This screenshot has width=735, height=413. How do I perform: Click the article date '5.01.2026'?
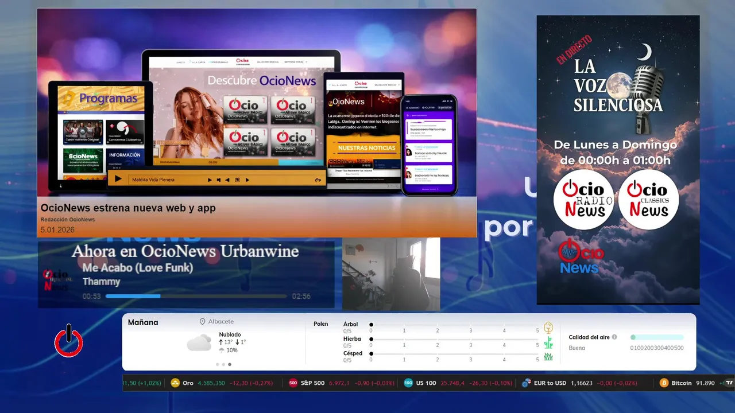pyautogui.click(x=57, y=230)
